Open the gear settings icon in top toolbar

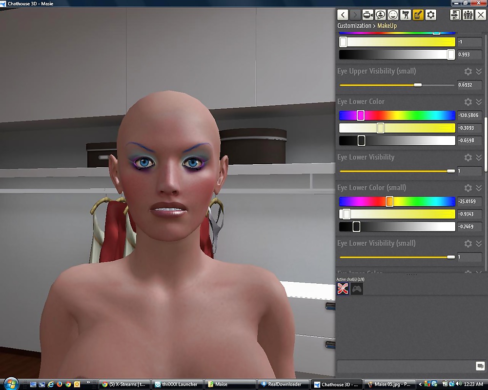(431, 15)
